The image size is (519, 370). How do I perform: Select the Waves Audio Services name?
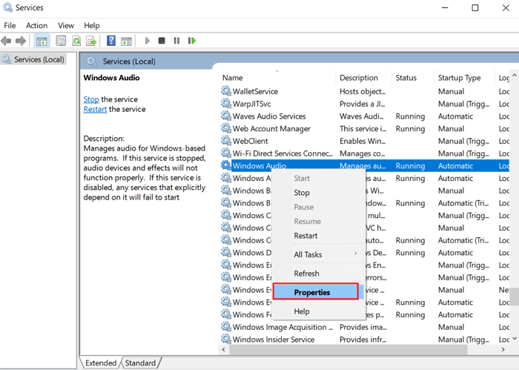[x=269, y=116]
